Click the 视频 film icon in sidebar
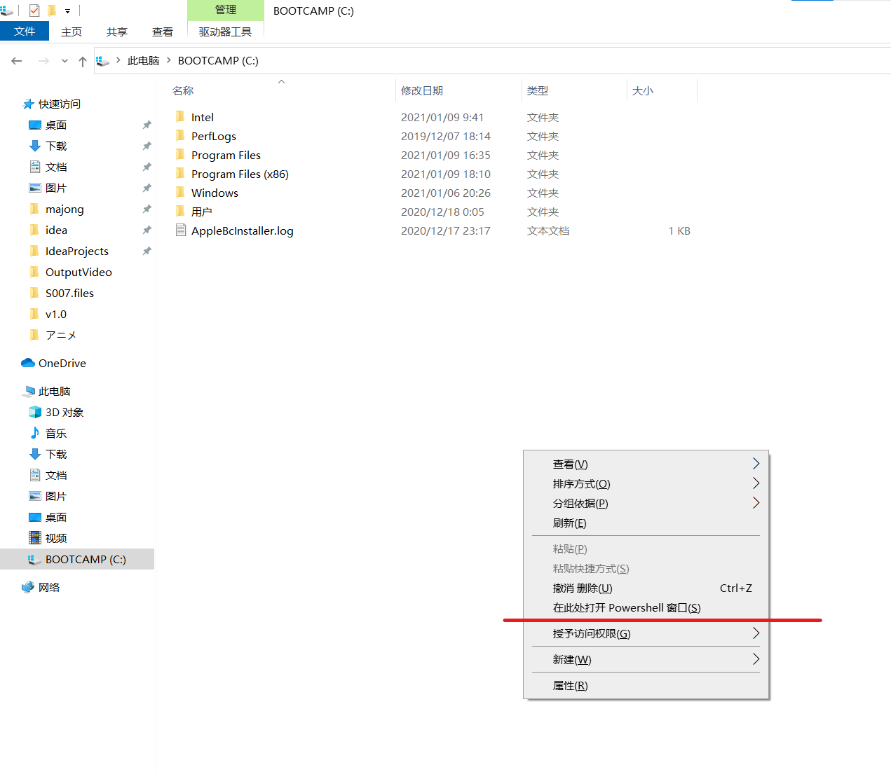Viewport: 891px width, 772px height. (34, 538)
